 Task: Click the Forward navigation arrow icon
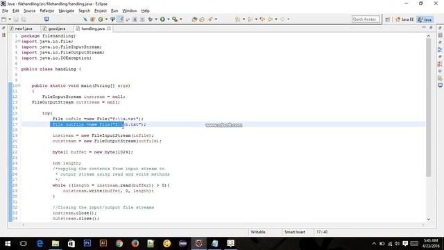(282, 19)
